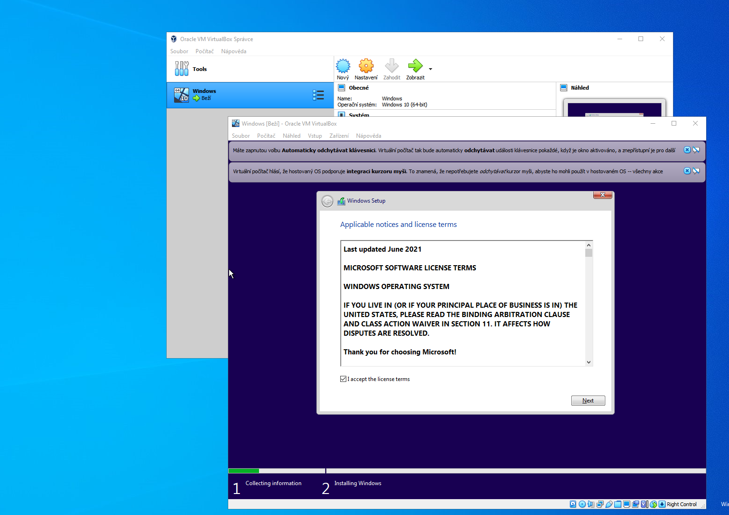Click the VM window title bar icon

coord(235,123)
